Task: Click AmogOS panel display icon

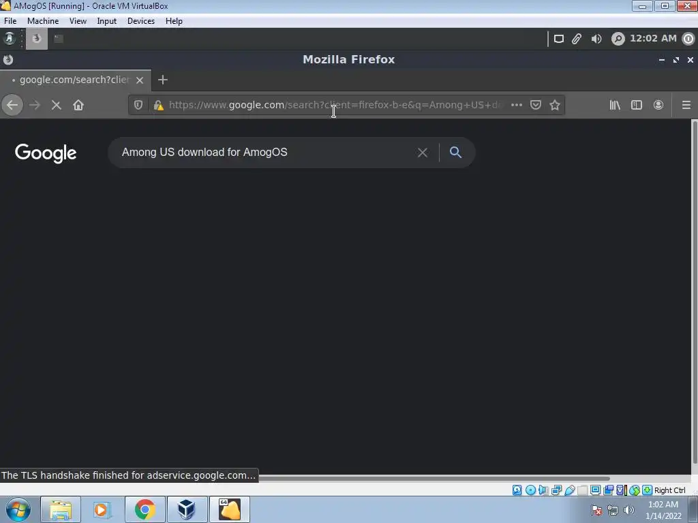Action: pyautogui.click(x=559, y=39)
